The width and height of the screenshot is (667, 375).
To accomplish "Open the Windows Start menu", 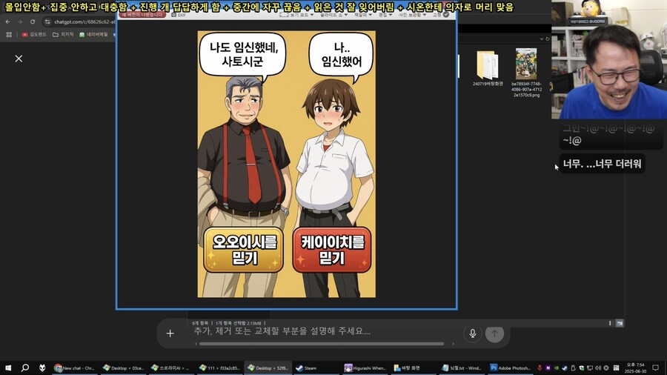I will pos(8,368).
